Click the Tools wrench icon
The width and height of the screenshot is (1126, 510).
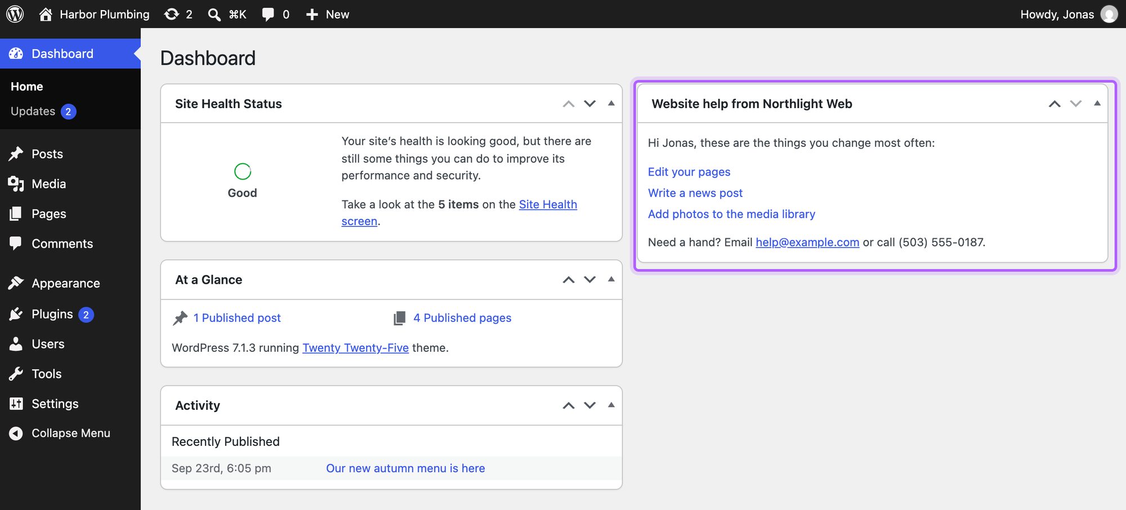pos(16,373)
